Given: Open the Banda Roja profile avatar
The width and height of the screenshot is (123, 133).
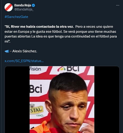Looking at the screenshot, I should (8, 7).
